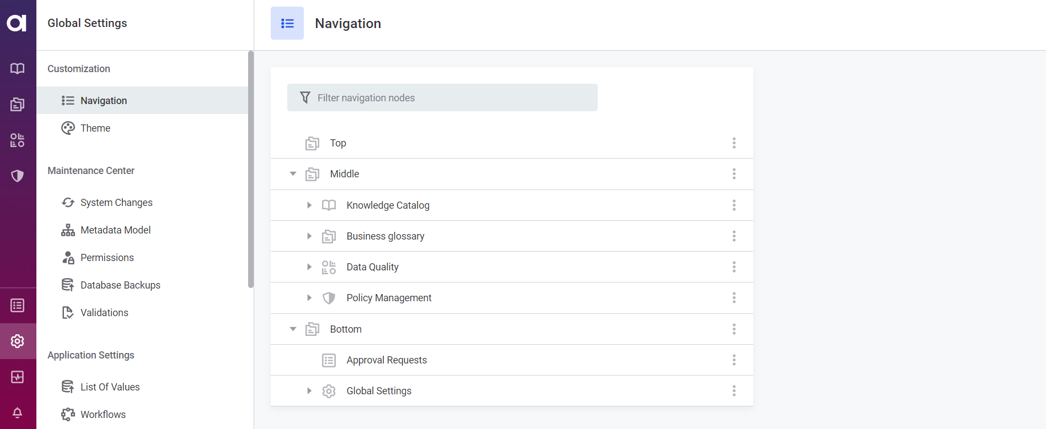Viewport: 1046px width, 429px height.
Task: Select Metadata Model in Maintenance Center
Action: pos(115,230)
